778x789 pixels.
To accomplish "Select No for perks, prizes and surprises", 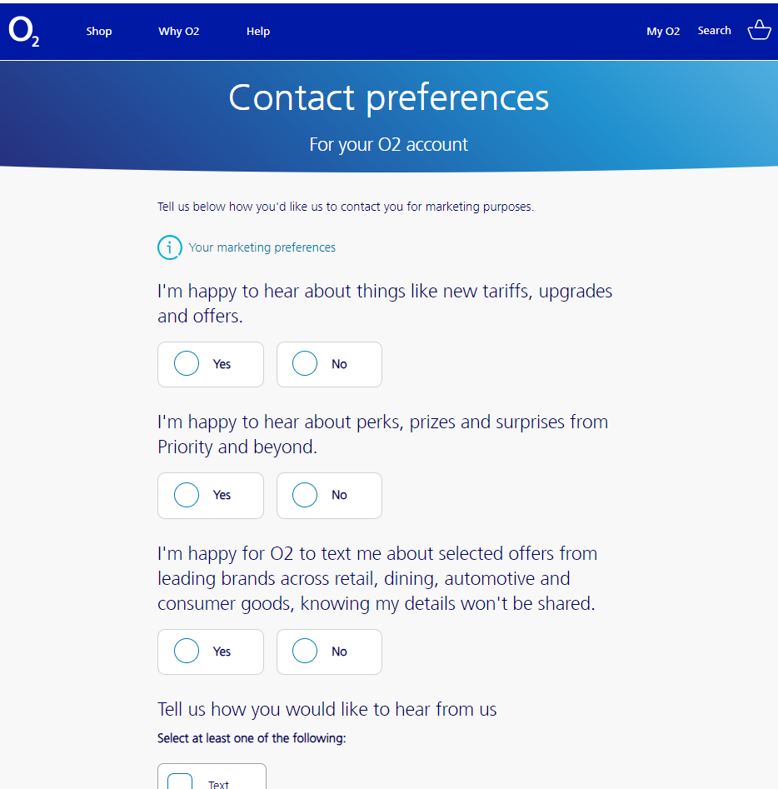I will coord(329,495).
